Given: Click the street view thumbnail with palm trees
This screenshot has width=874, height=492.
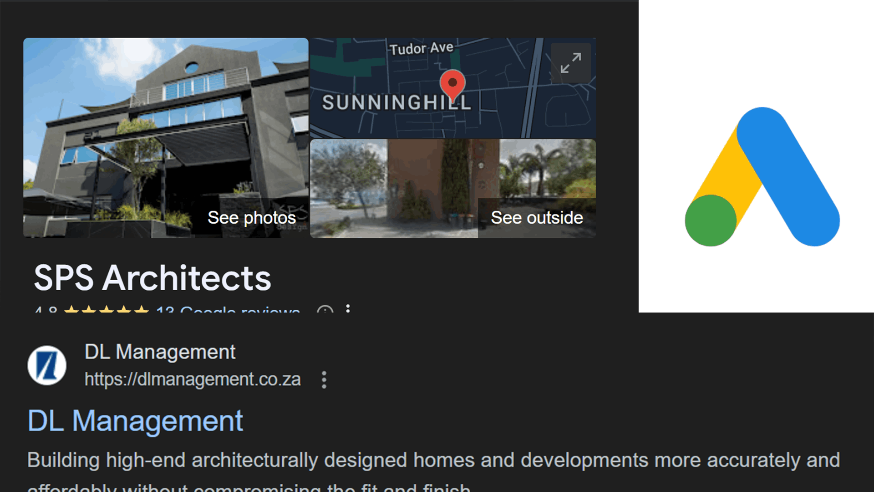Looking at the screenshot, I should click(453, 189).
